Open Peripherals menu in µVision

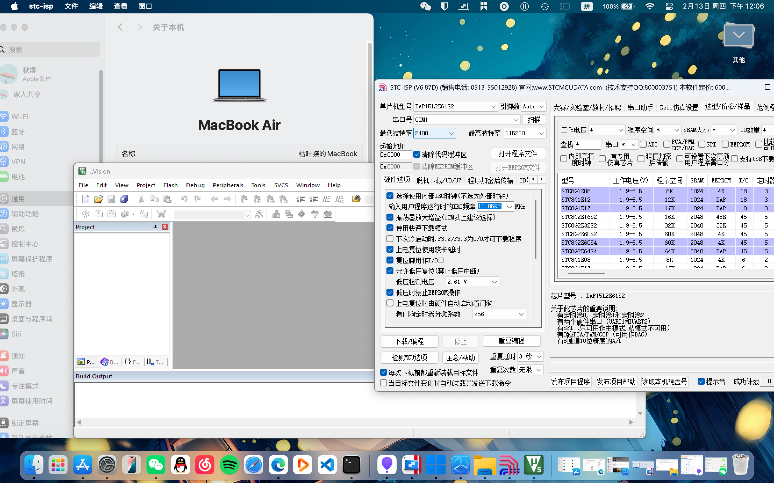(x=228, y=185)
